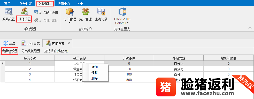Click 测试佣金比例 tag icon

click(36, 20)
